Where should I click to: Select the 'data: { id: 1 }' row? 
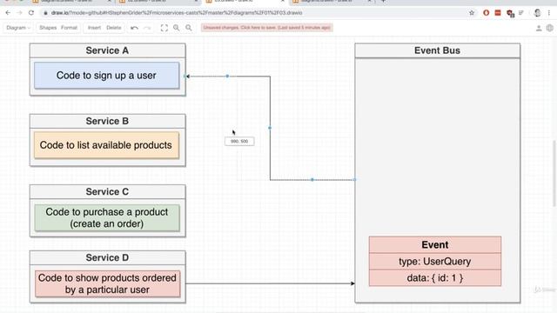pos(435,278)
